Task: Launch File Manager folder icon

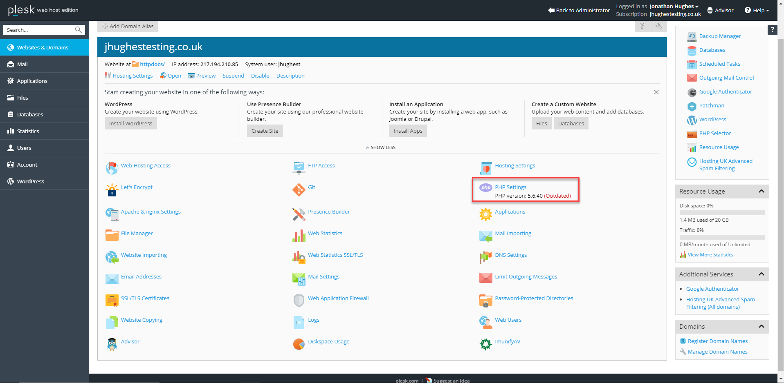Action: click(x=112, y=236)
